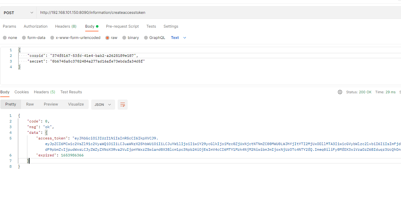
Task: Choose the binary body option
Action: [131, 38]
